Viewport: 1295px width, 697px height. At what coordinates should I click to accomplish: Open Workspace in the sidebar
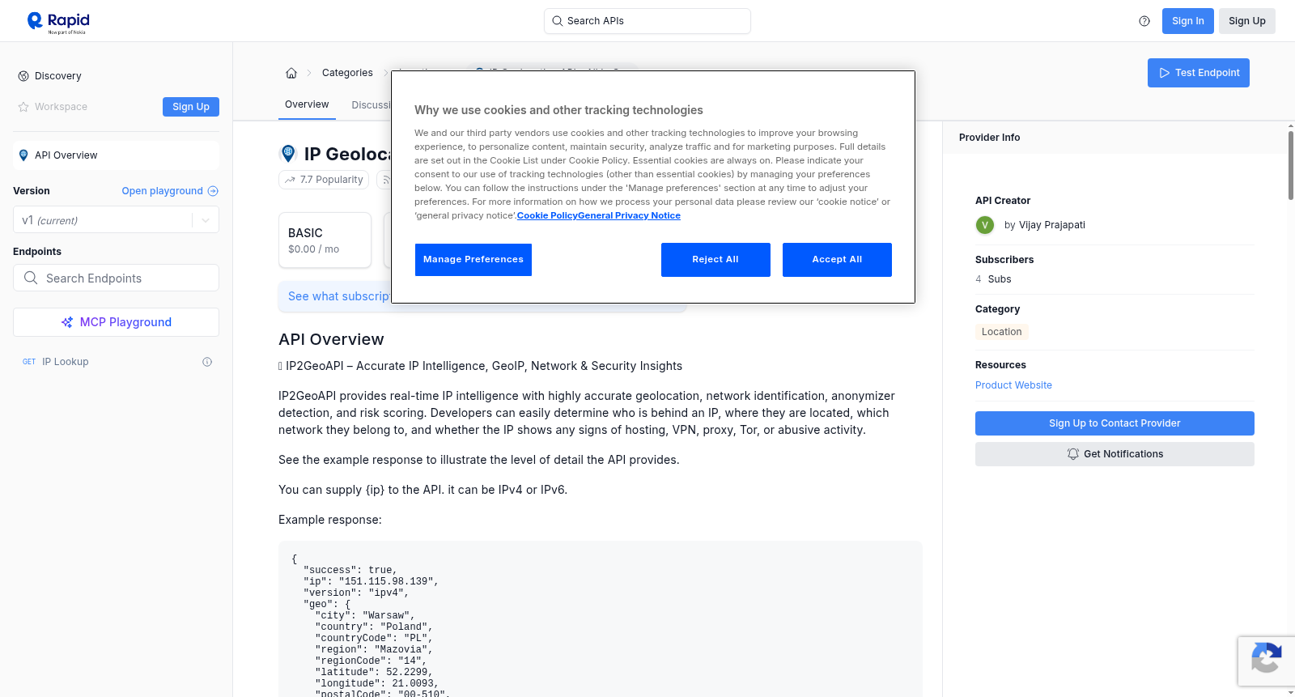[61, 107]
